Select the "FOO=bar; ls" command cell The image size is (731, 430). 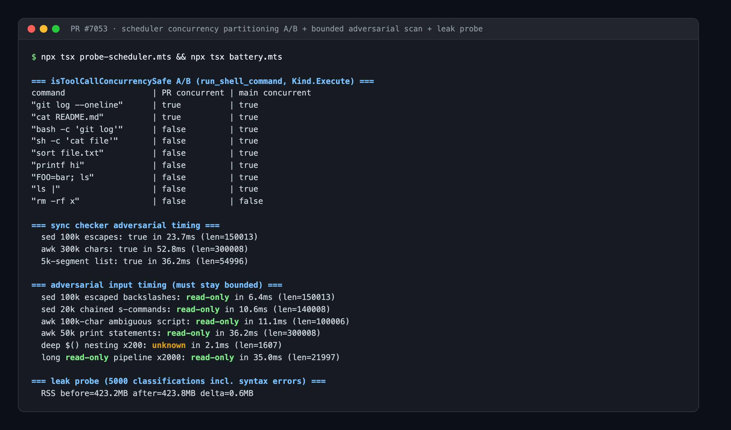coord(63,178)
